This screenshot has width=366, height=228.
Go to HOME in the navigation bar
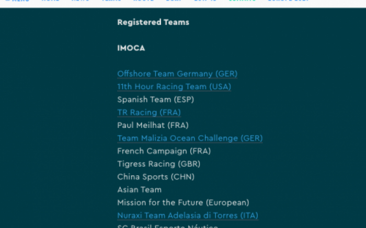tap(50, 1)
